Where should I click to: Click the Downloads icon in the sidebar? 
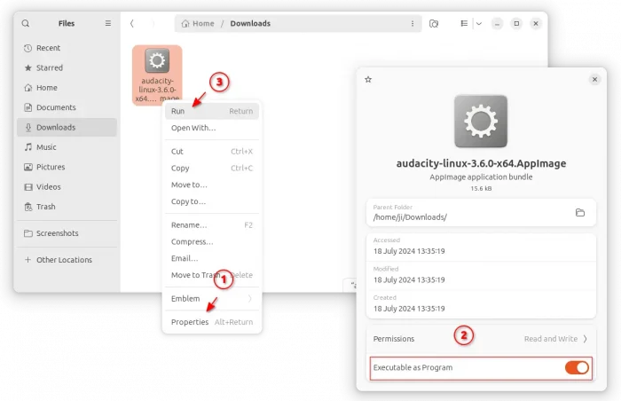[x=28, y=127]
